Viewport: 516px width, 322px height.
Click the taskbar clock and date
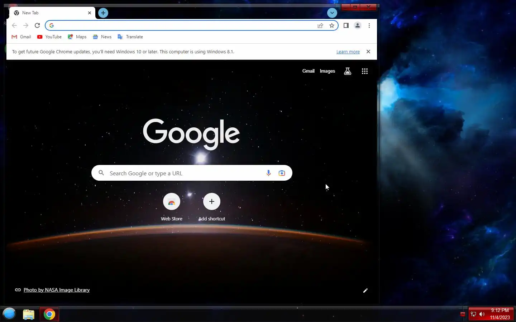pyautogui.click(x=500, y=314)
